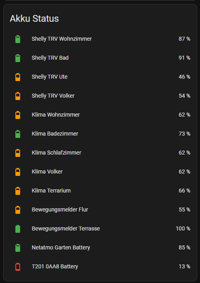Click the battery icon of Netatmo Garten Battery

(18, 247)
